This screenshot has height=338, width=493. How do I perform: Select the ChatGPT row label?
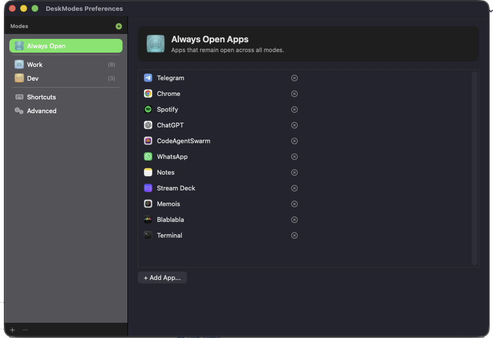click(170, 125)
